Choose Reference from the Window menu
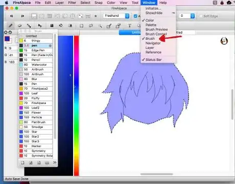The image size is (235, 184). (153, 52)
